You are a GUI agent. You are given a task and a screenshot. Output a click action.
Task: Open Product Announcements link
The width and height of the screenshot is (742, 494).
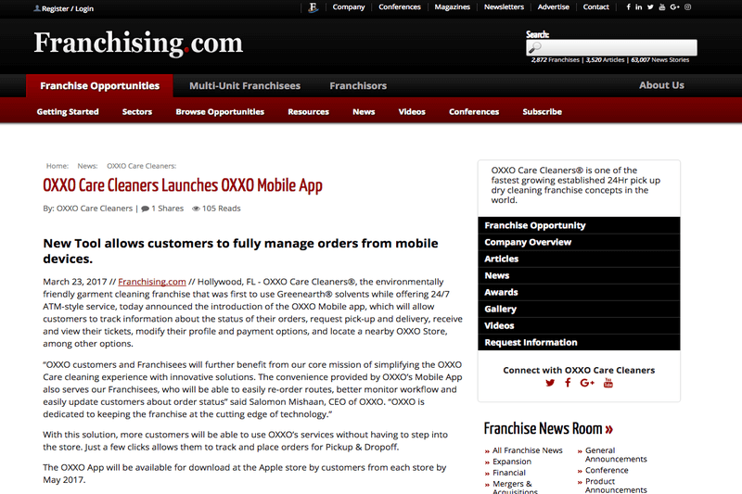(616, 486)
